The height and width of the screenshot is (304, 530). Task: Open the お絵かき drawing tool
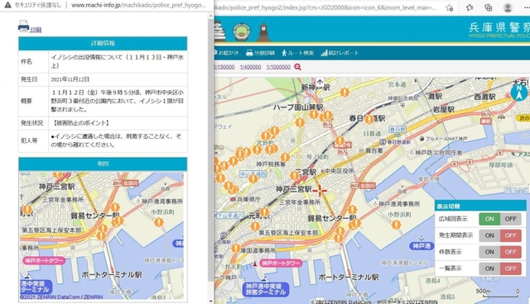click(x=226, y=53)
